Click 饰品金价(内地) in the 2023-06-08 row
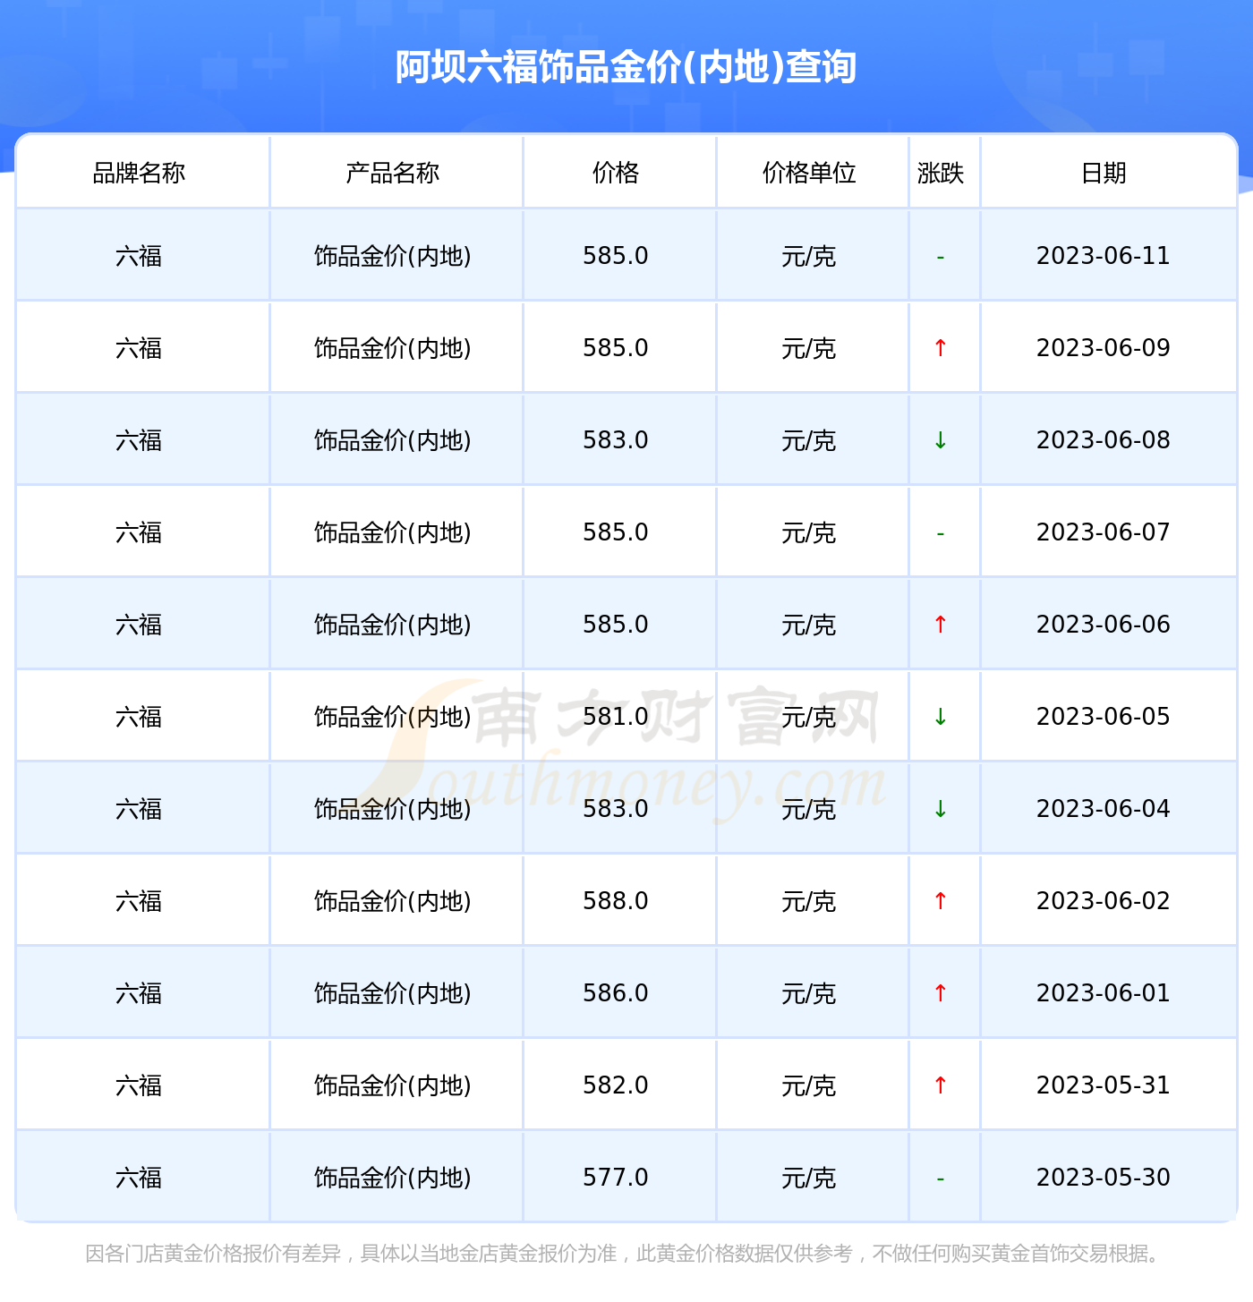1253x1302 pixels. (x=393, y=440)
